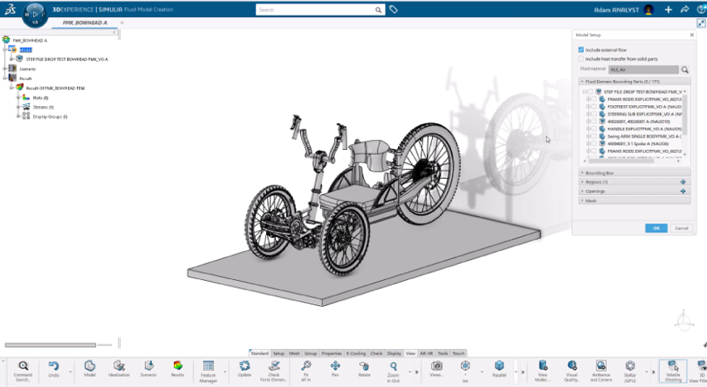Check the 40094001_3.1 Spoke A checkbox
Viewport: 707px width, 387px height.
pyautogui.click(x=594, y=143)
